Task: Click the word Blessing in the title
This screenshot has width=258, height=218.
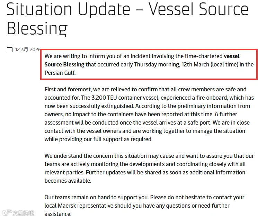Action: click(x=37, y=28)
